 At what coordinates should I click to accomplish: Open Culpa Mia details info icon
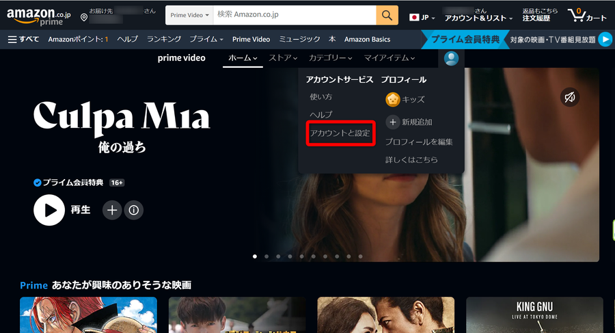click(134, 211)
